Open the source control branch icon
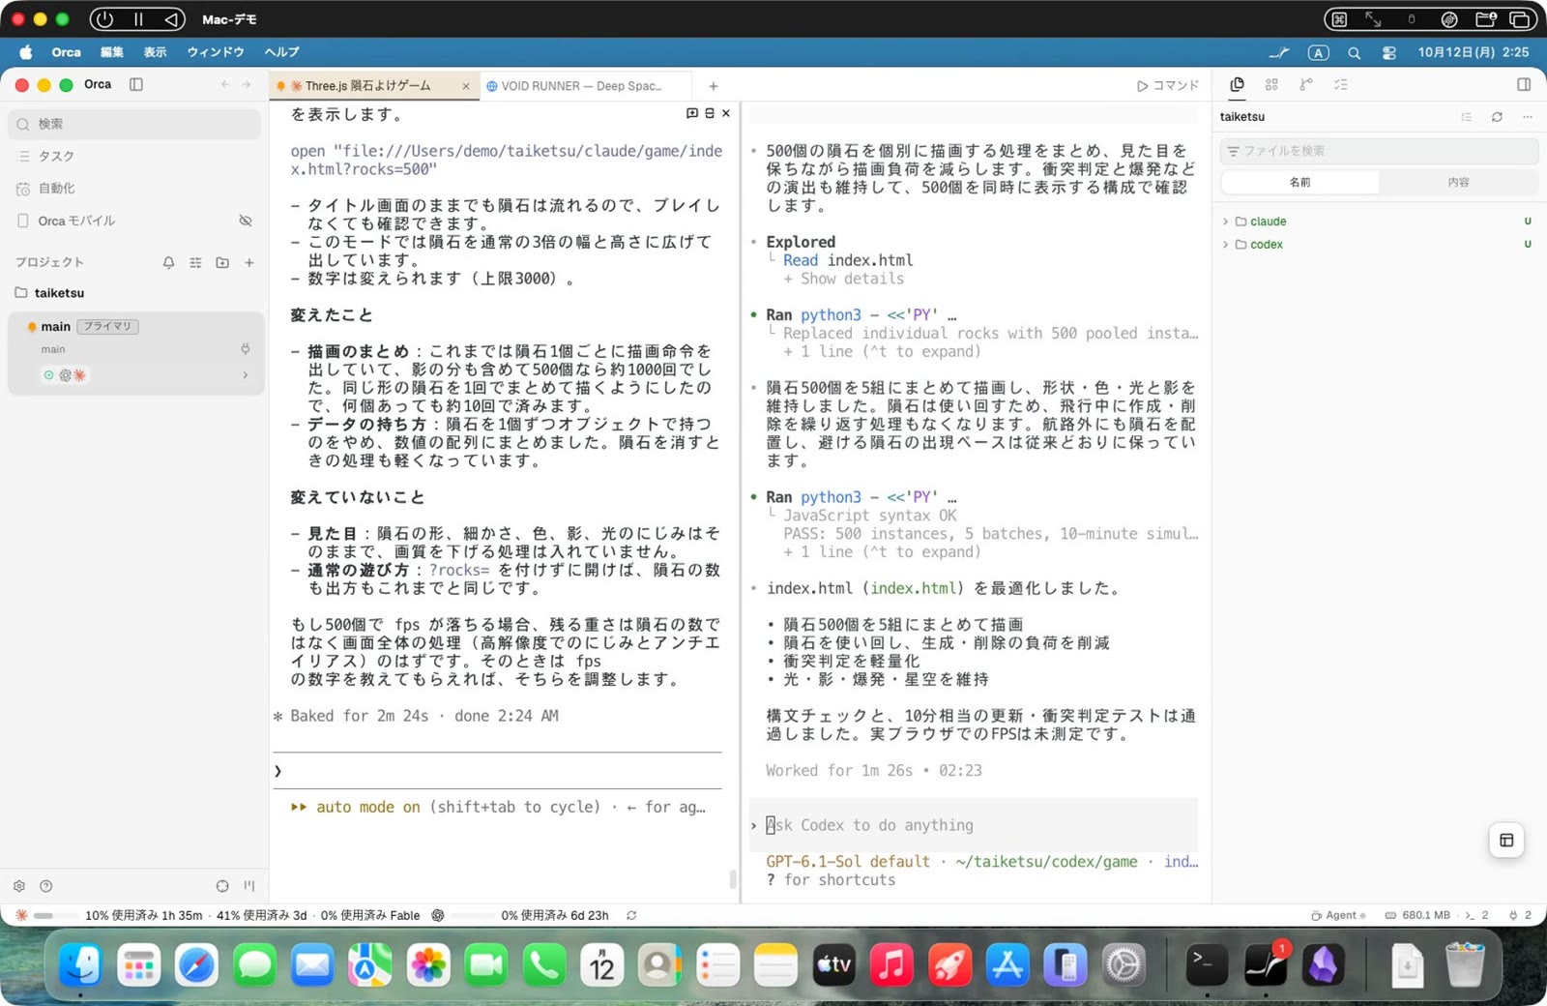 1306,85
